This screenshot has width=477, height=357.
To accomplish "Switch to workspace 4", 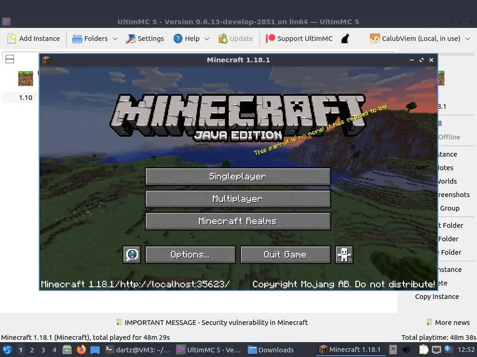I will (55, 350).
